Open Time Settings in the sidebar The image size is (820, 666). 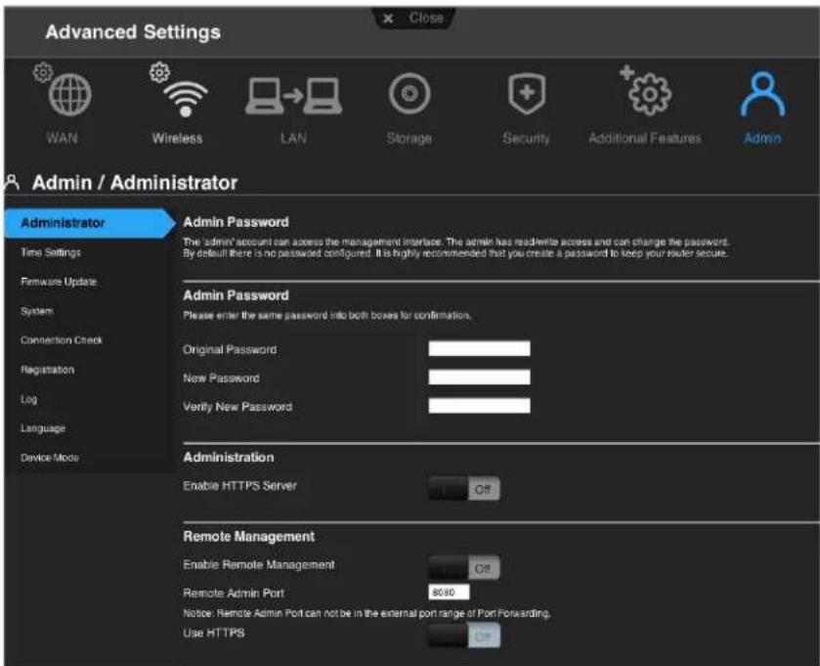51,252
